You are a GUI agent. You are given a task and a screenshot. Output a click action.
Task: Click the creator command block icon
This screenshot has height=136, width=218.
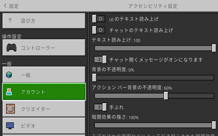click(x=10, y=109)
